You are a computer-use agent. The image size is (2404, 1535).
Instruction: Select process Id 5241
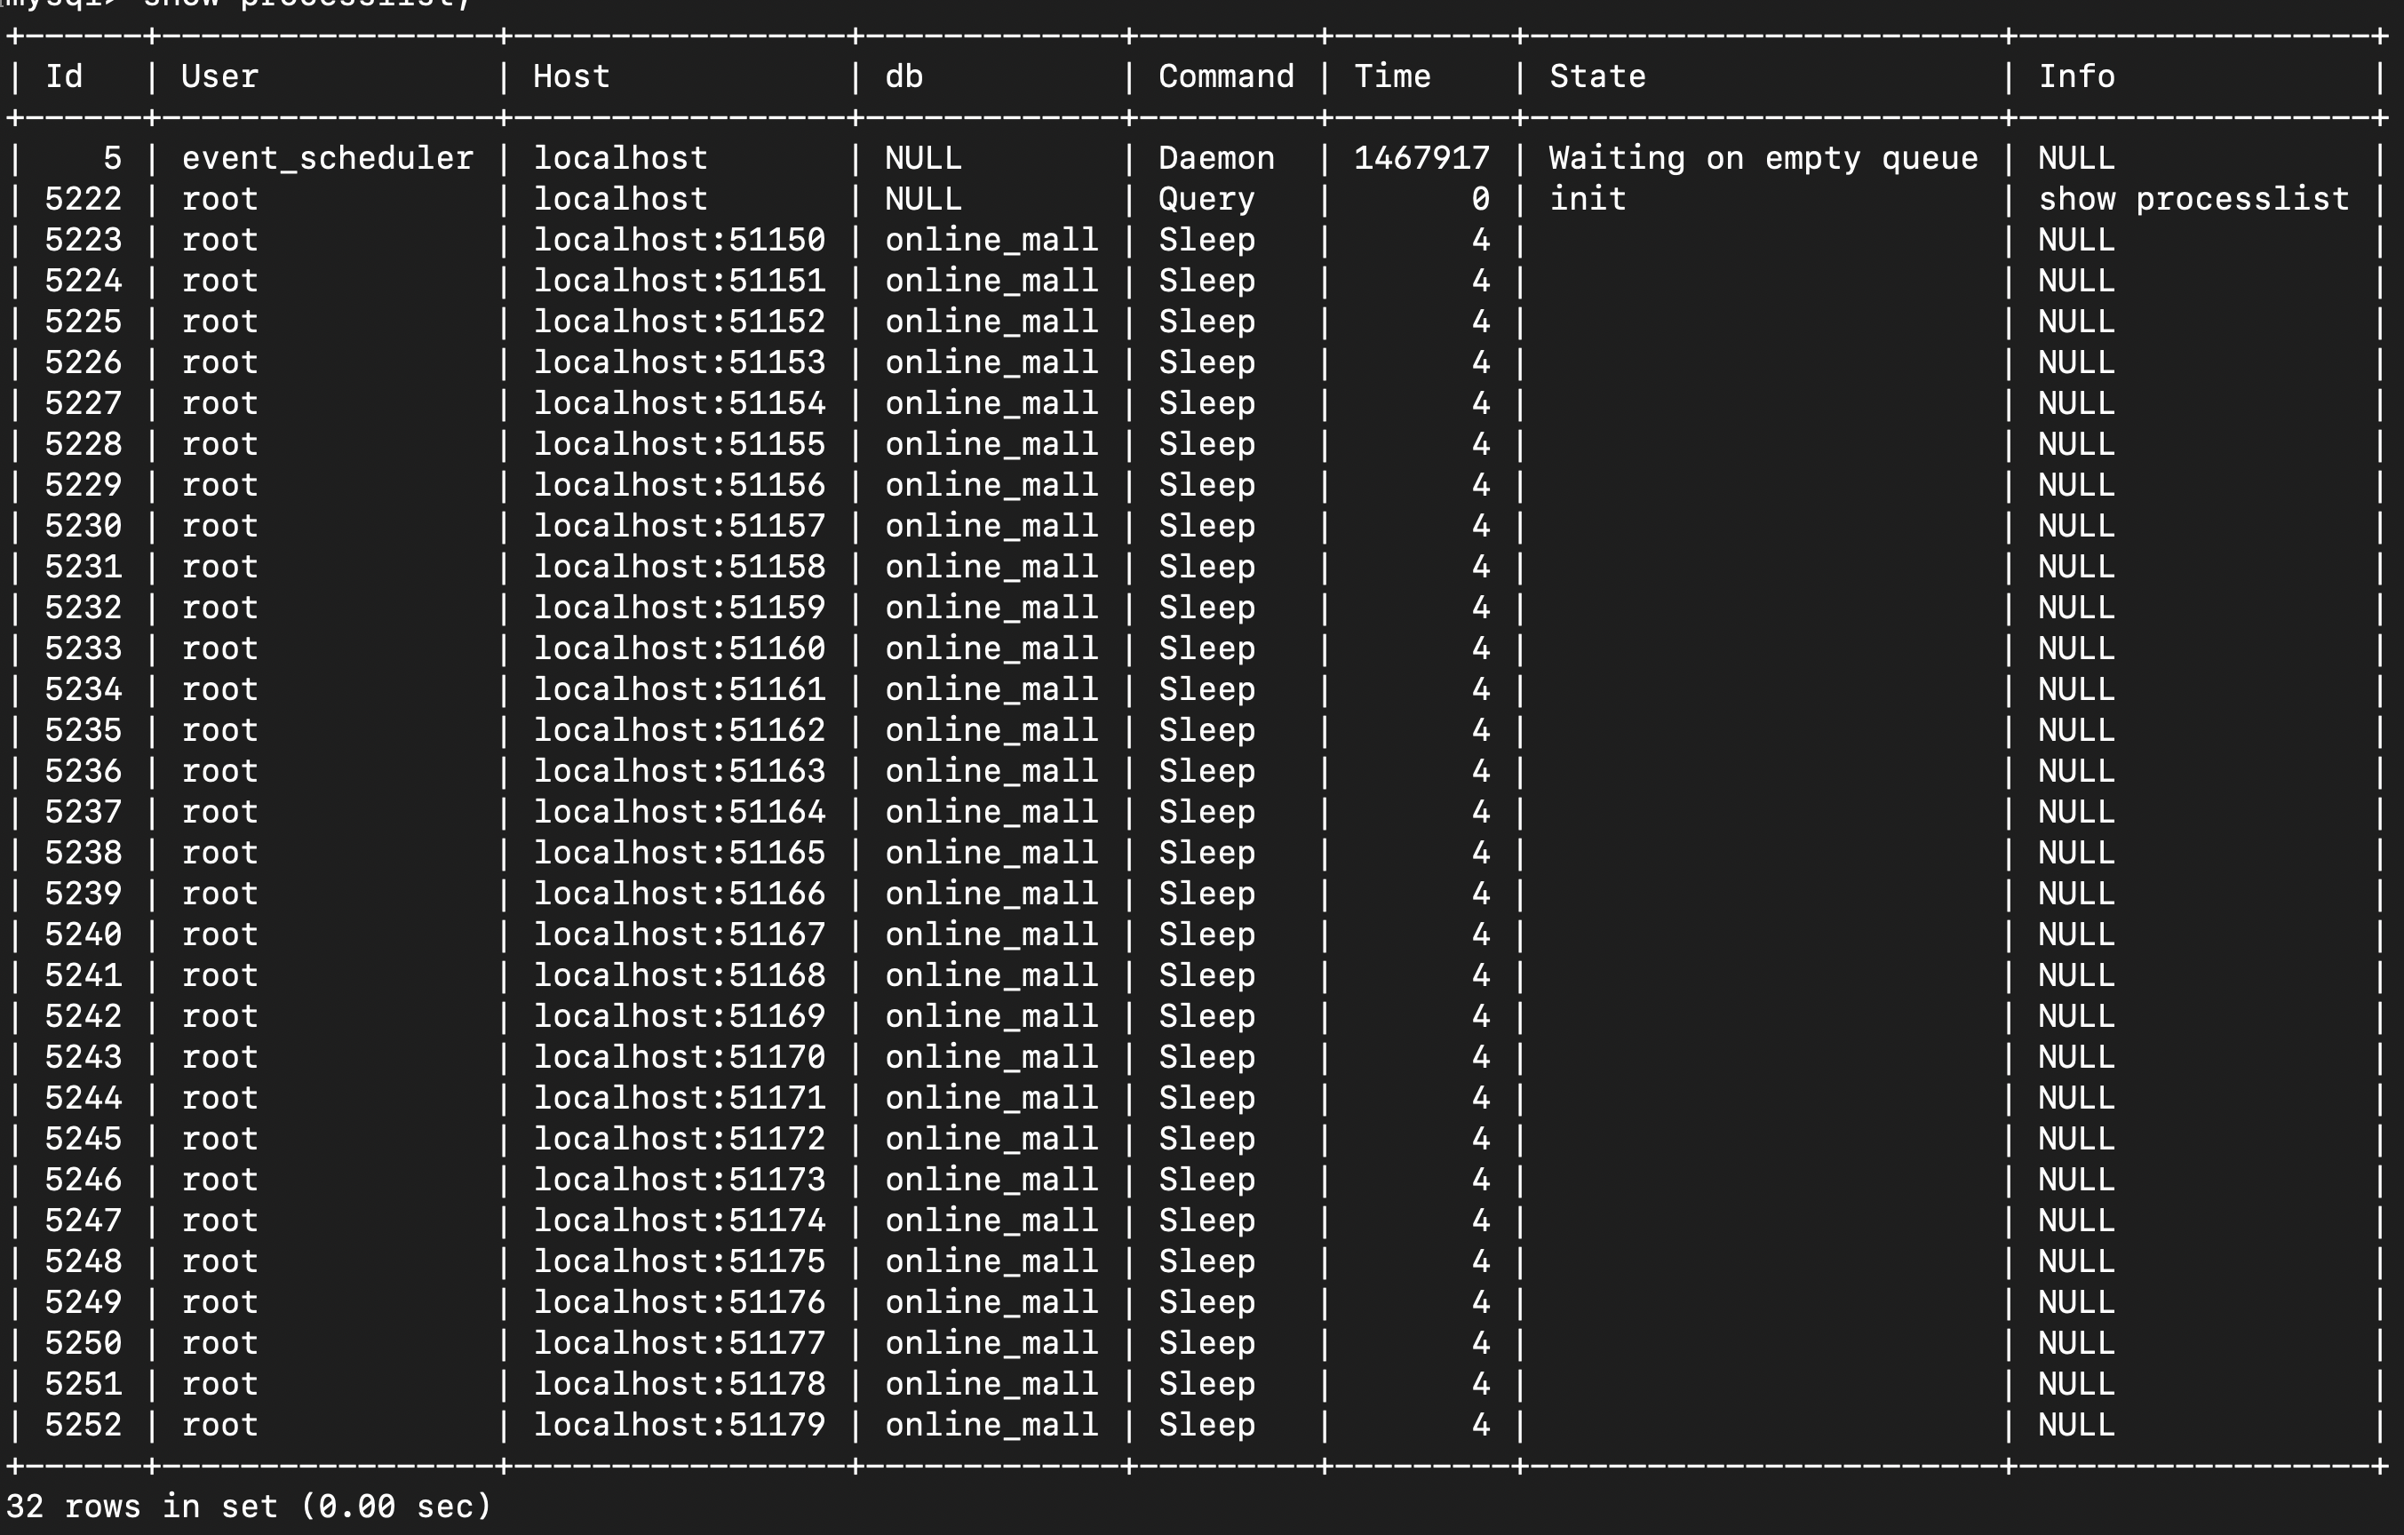pyautogui.click(x=83, y=977)
